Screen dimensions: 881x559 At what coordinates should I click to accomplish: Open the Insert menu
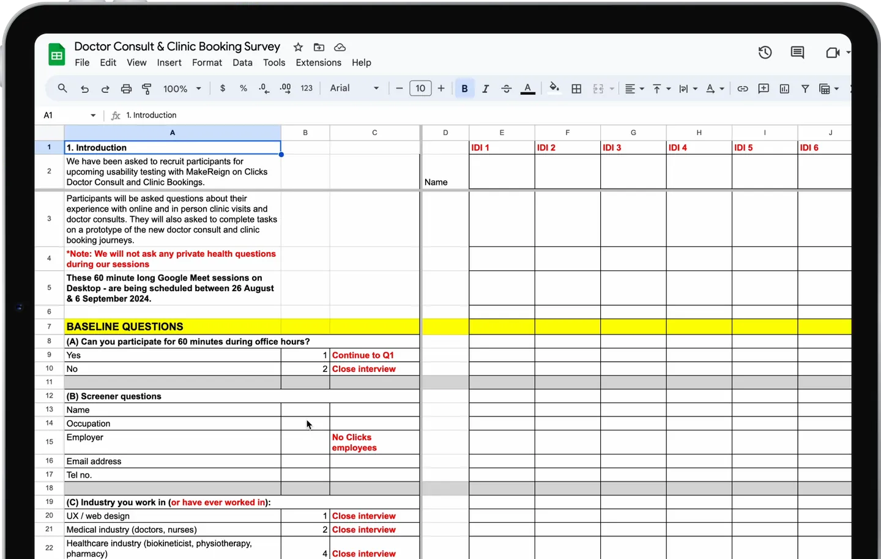[x=169, y=62]
